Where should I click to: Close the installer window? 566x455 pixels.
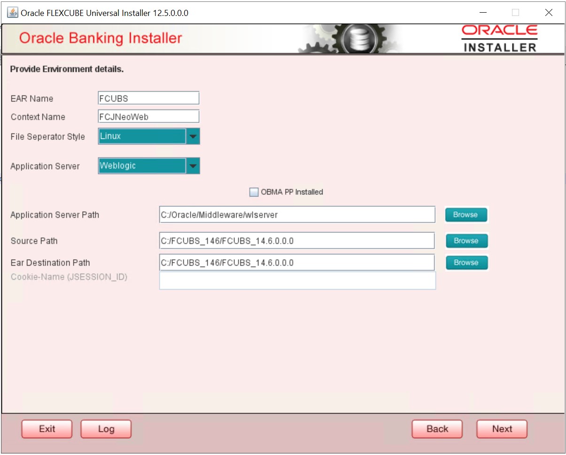click(549, 13)
